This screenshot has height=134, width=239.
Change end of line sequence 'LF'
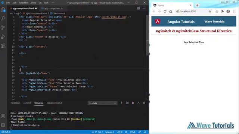pos(126,132)
